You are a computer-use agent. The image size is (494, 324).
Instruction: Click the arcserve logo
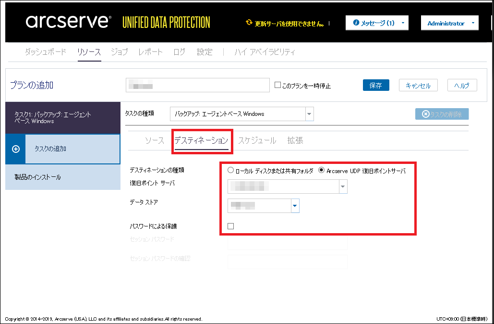[x=68, y=22]
